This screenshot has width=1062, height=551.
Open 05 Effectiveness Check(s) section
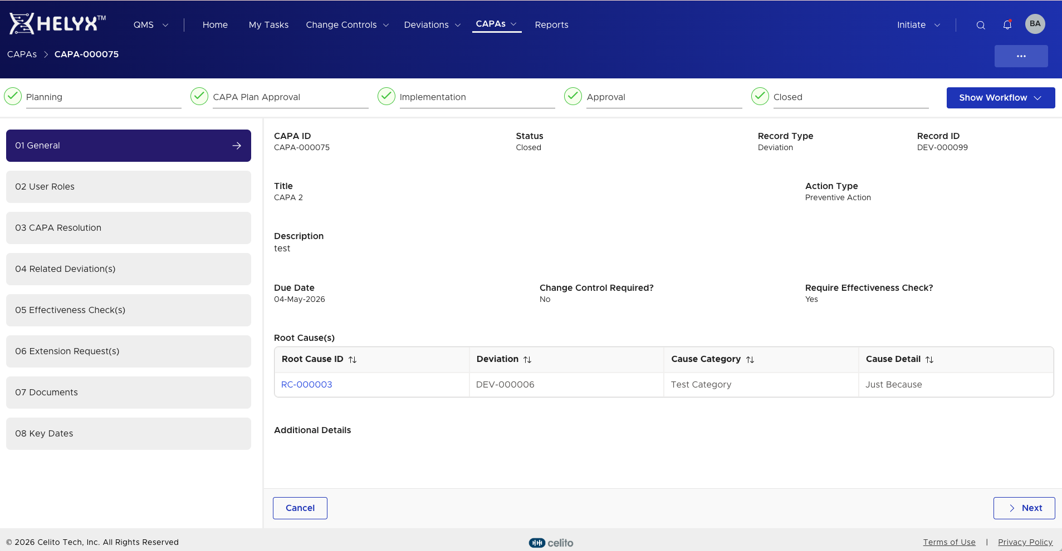pos(129,310)
